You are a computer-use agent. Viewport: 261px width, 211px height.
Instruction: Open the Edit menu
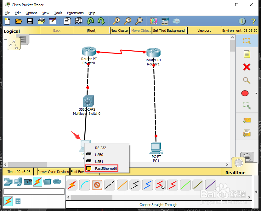click(x=18, y=13)
